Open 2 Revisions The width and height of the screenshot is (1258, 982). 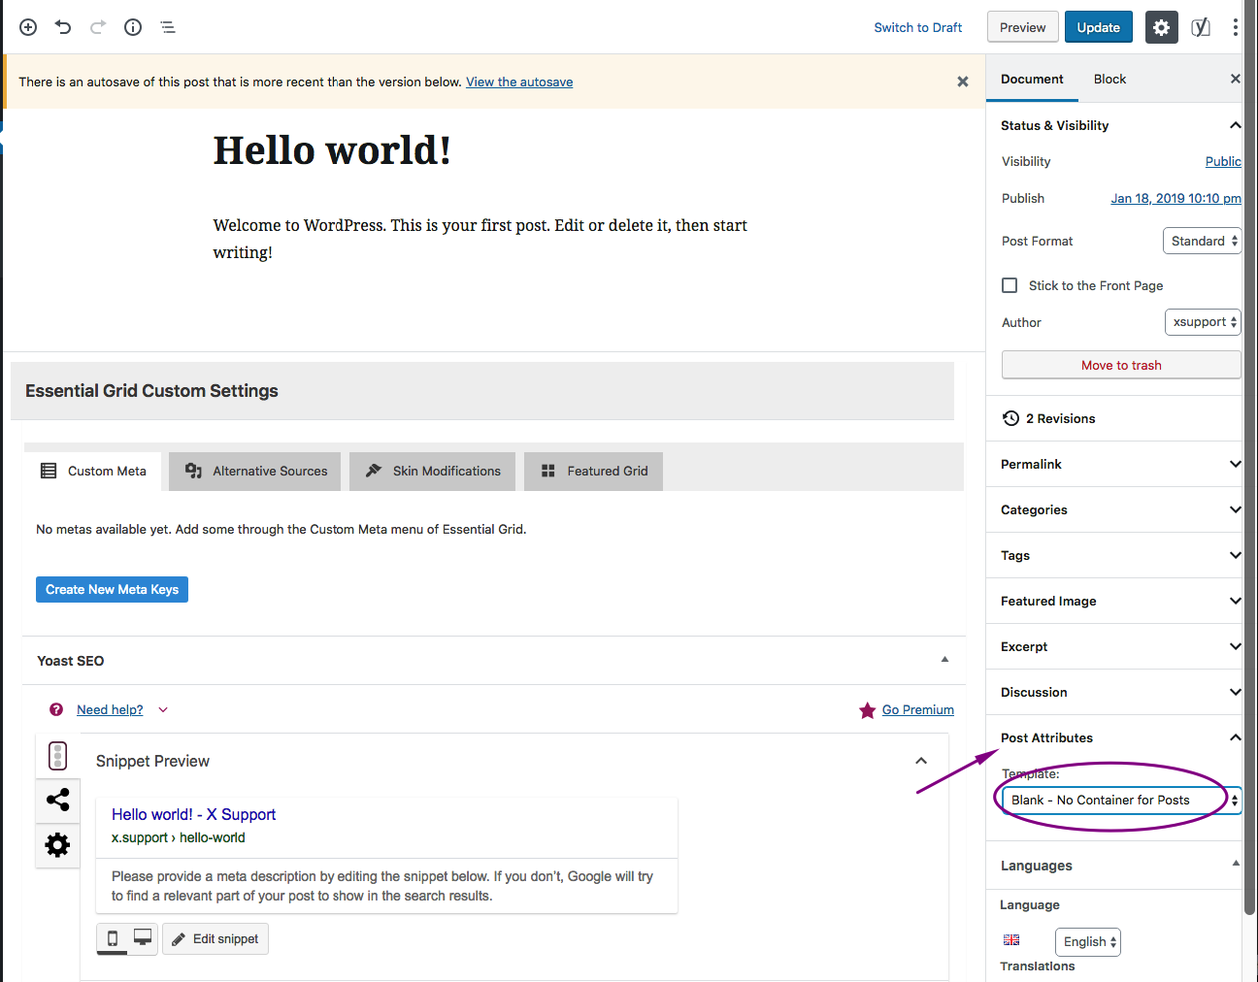coord(1060,418)
